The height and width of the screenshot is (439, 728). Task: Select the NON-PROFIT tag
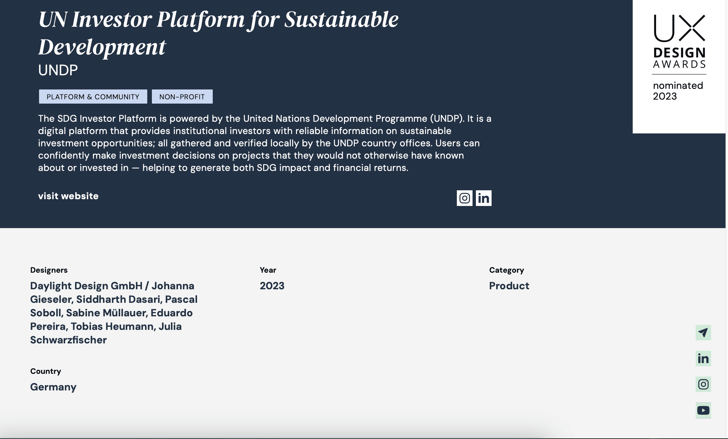(x=182, y=97)
